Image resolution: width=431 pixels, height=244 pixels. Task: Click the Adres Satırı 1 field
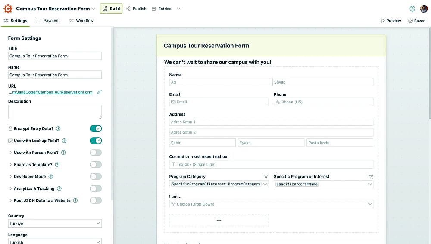pos(271,122)
